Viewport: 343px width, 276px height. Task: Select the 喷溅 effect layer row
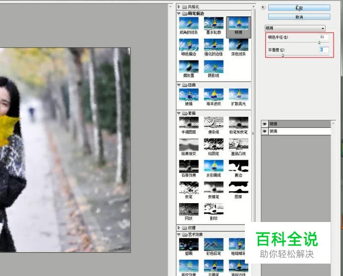(x=296, y=124)
